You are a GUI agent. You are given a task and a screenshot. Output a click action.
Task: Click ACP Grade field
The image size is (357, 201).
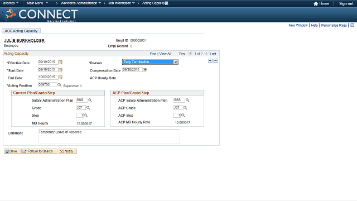[178, 108]
